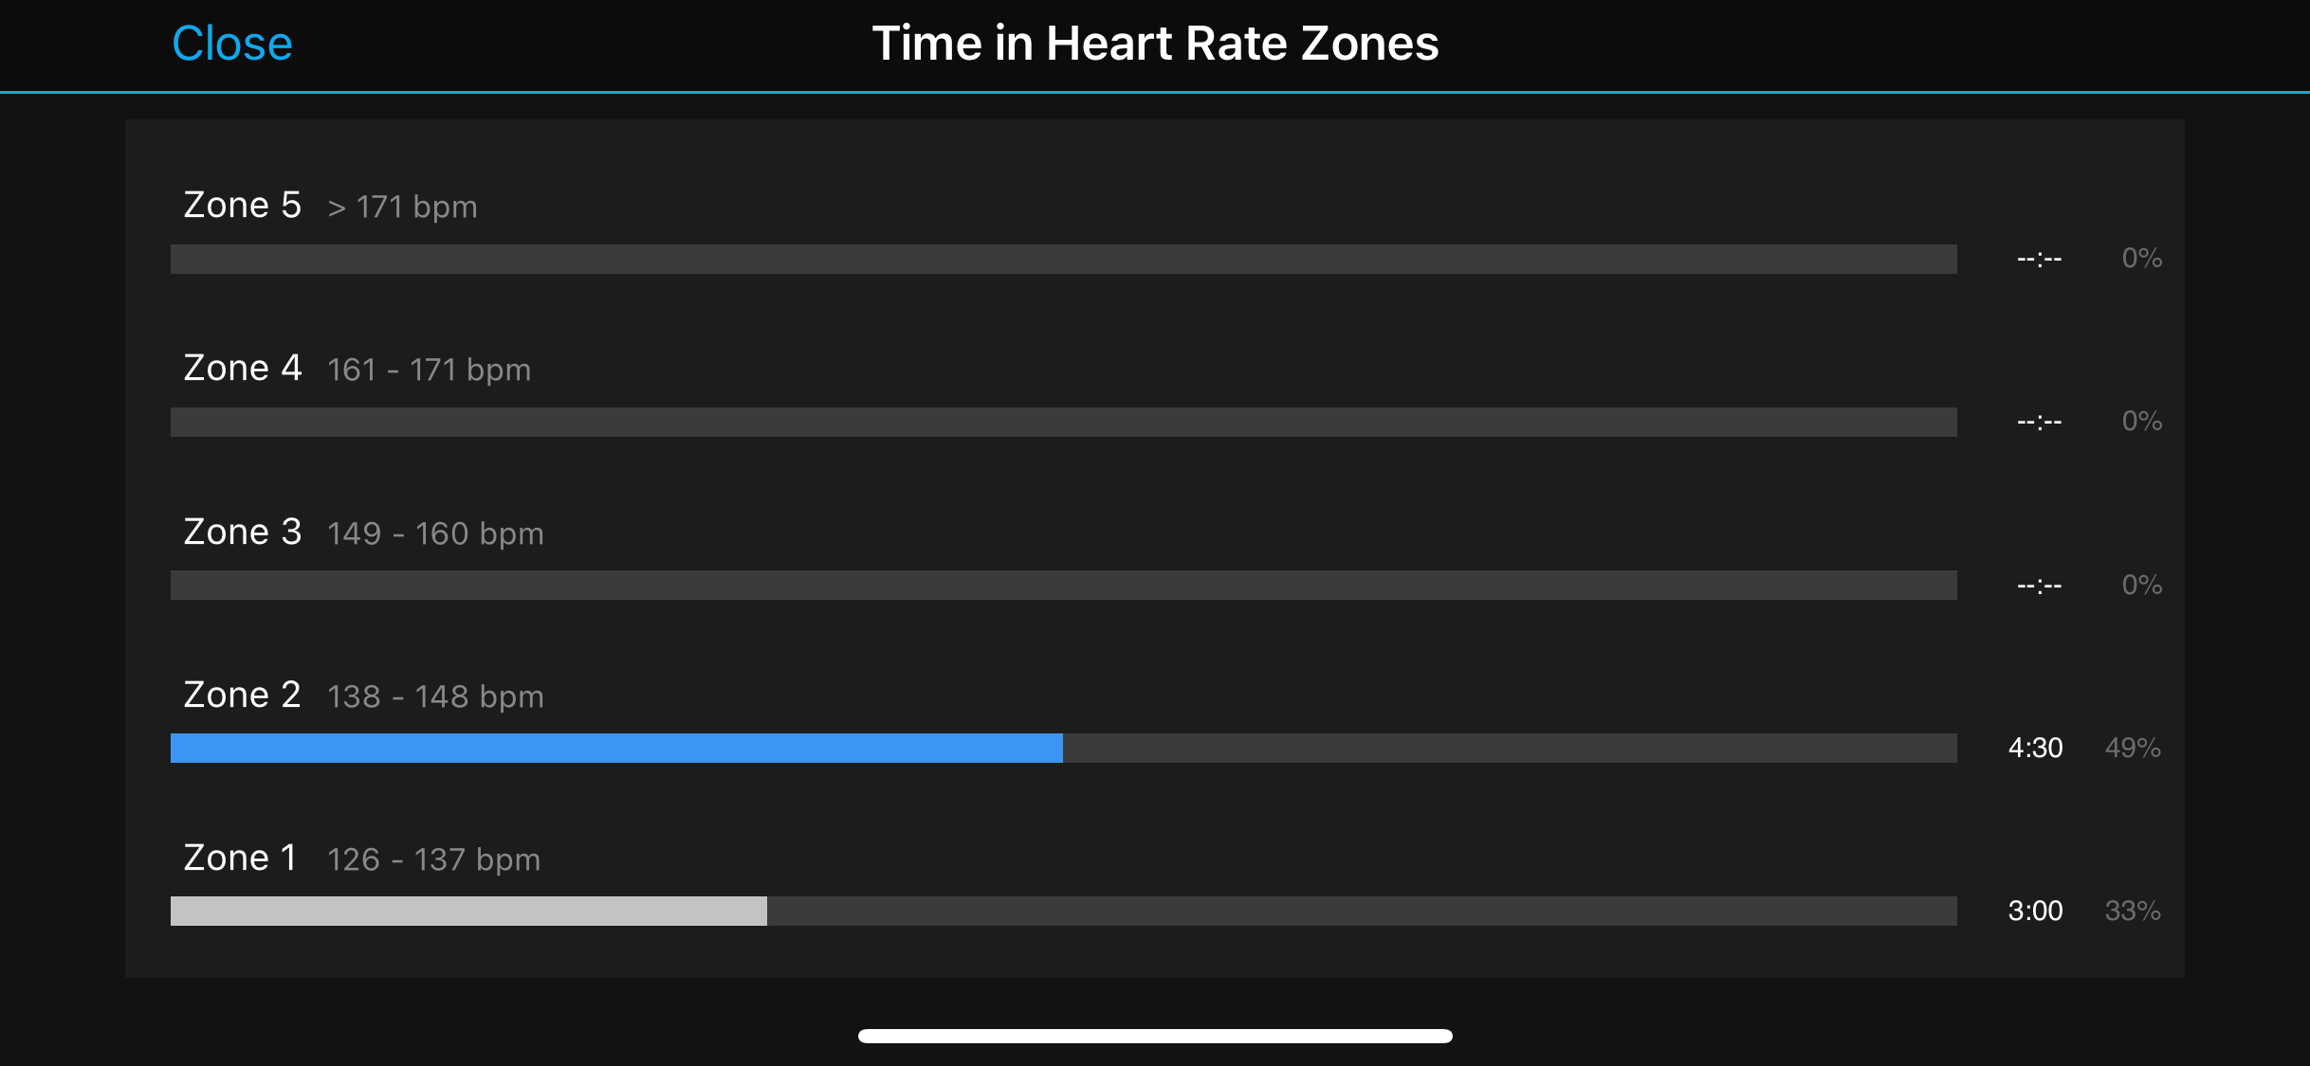Click the gray Zone 1 progress bar

pyautogui.click(x=468, y=911)
